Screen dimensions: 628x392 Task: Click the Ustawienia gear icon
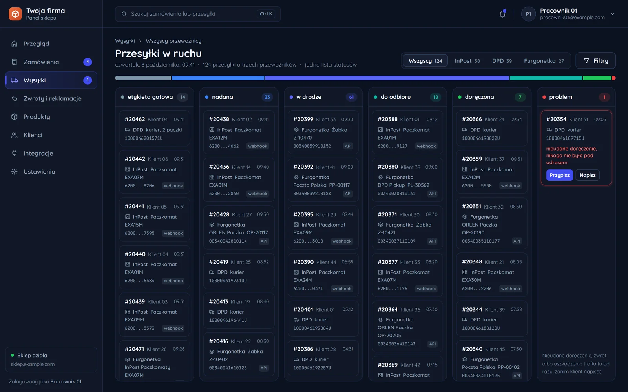(x=15, y=172)
